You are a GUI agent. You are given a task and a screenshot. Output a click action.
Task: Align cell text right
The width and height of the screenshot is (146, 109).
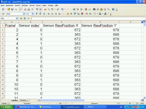coord(56,14)
